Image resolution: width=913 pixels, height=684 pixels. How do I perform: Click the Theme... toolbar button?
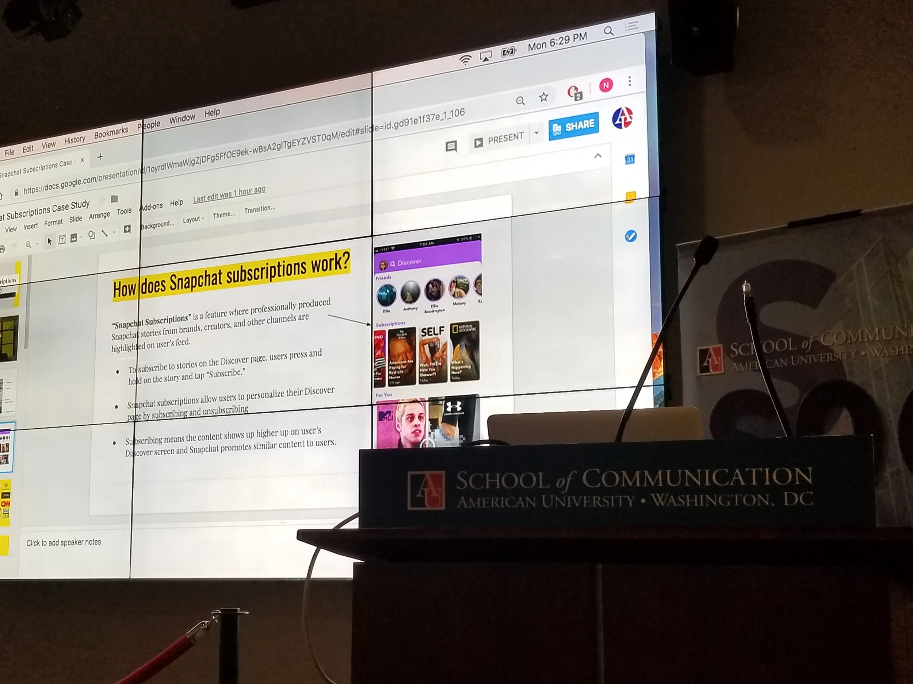(224, 215)
